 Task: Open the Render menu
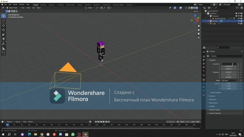click(x=15, y=5)
